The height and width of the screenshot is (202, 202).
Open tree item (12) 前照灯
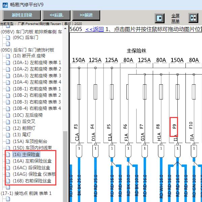pyautogui.click(x=24, y=128)
